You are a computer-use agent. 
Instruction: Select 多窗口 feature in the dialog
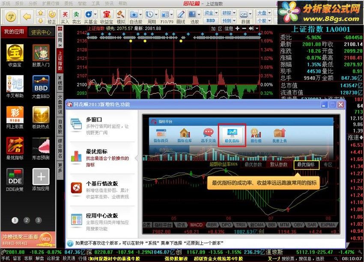[102, 126]
